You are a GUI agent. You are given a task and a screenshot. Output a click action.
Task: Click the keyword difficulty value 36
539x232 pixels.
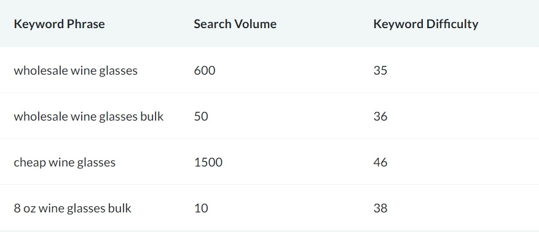coord(380,116)
